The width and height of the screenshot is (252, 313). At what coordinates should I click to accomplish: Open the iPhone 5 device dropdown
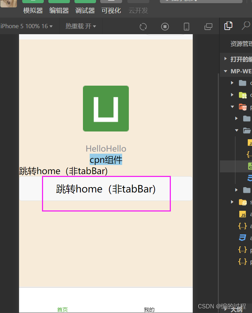26,26
